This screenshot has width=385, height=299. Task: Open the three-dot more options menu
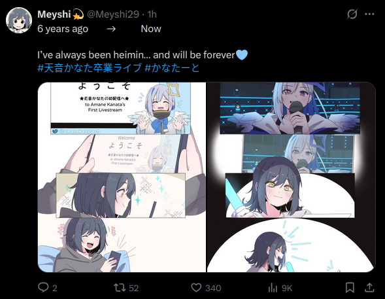pos(369,14)
